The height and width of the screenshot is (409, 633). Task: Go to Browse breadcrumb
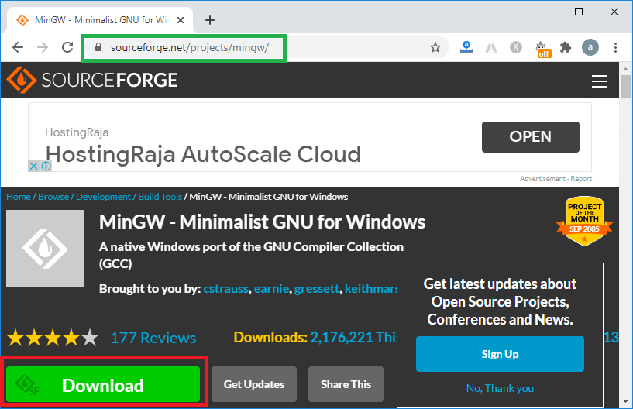(53, 197)
